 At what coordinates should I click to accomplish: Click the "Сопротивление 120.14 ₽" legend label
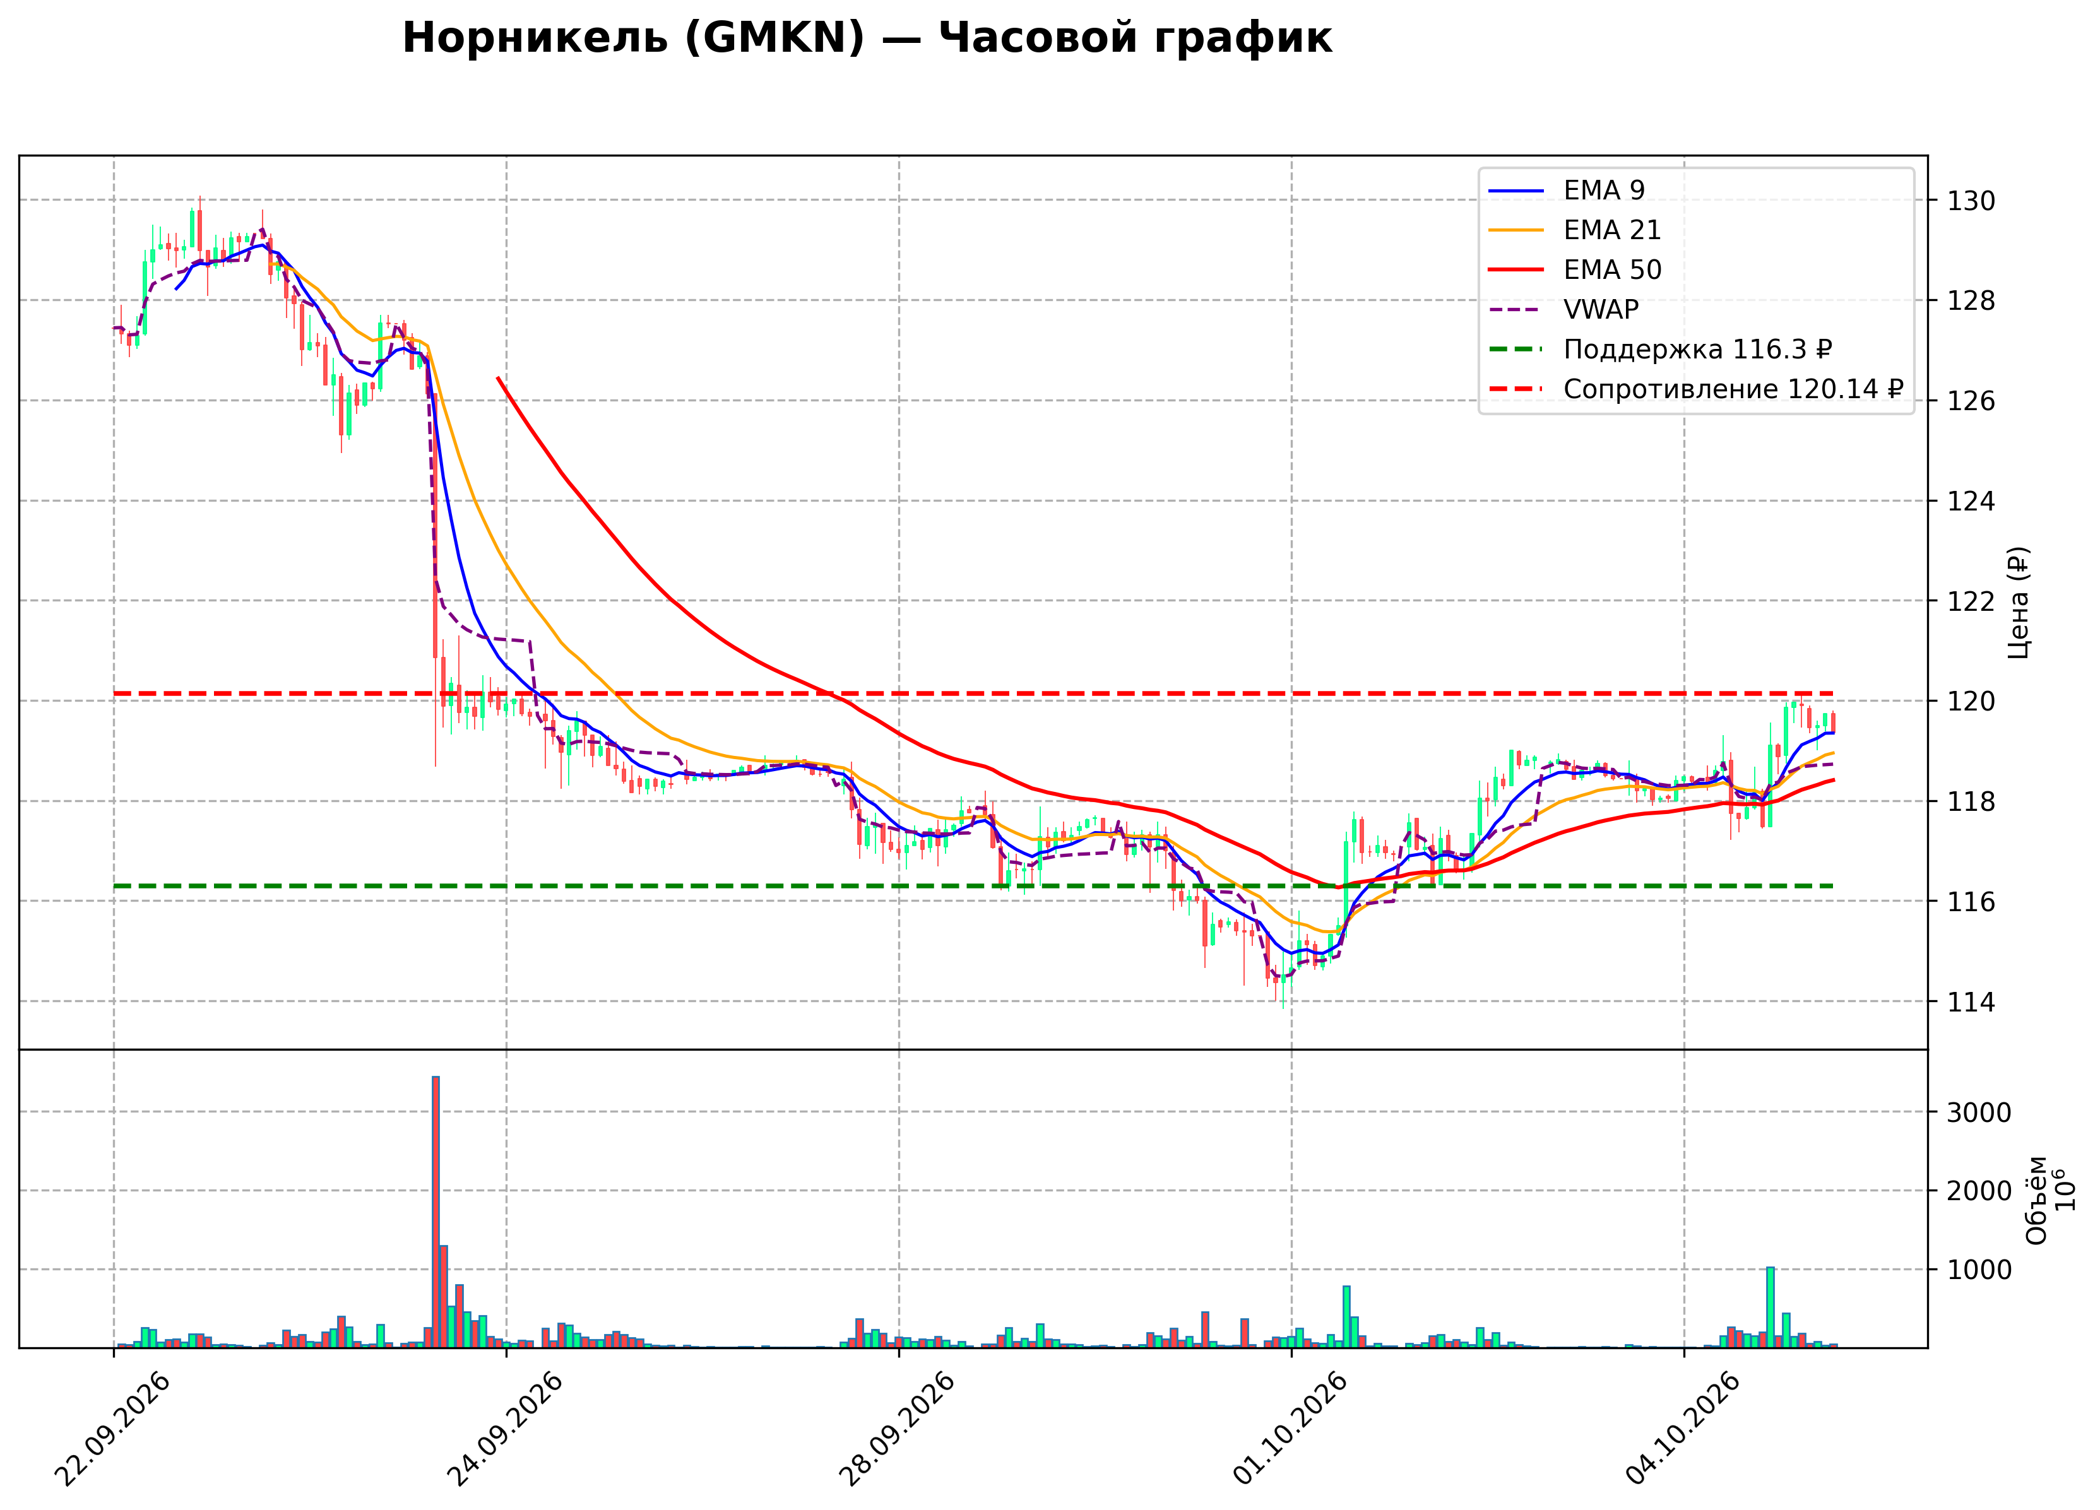(x=1733, y=390)
